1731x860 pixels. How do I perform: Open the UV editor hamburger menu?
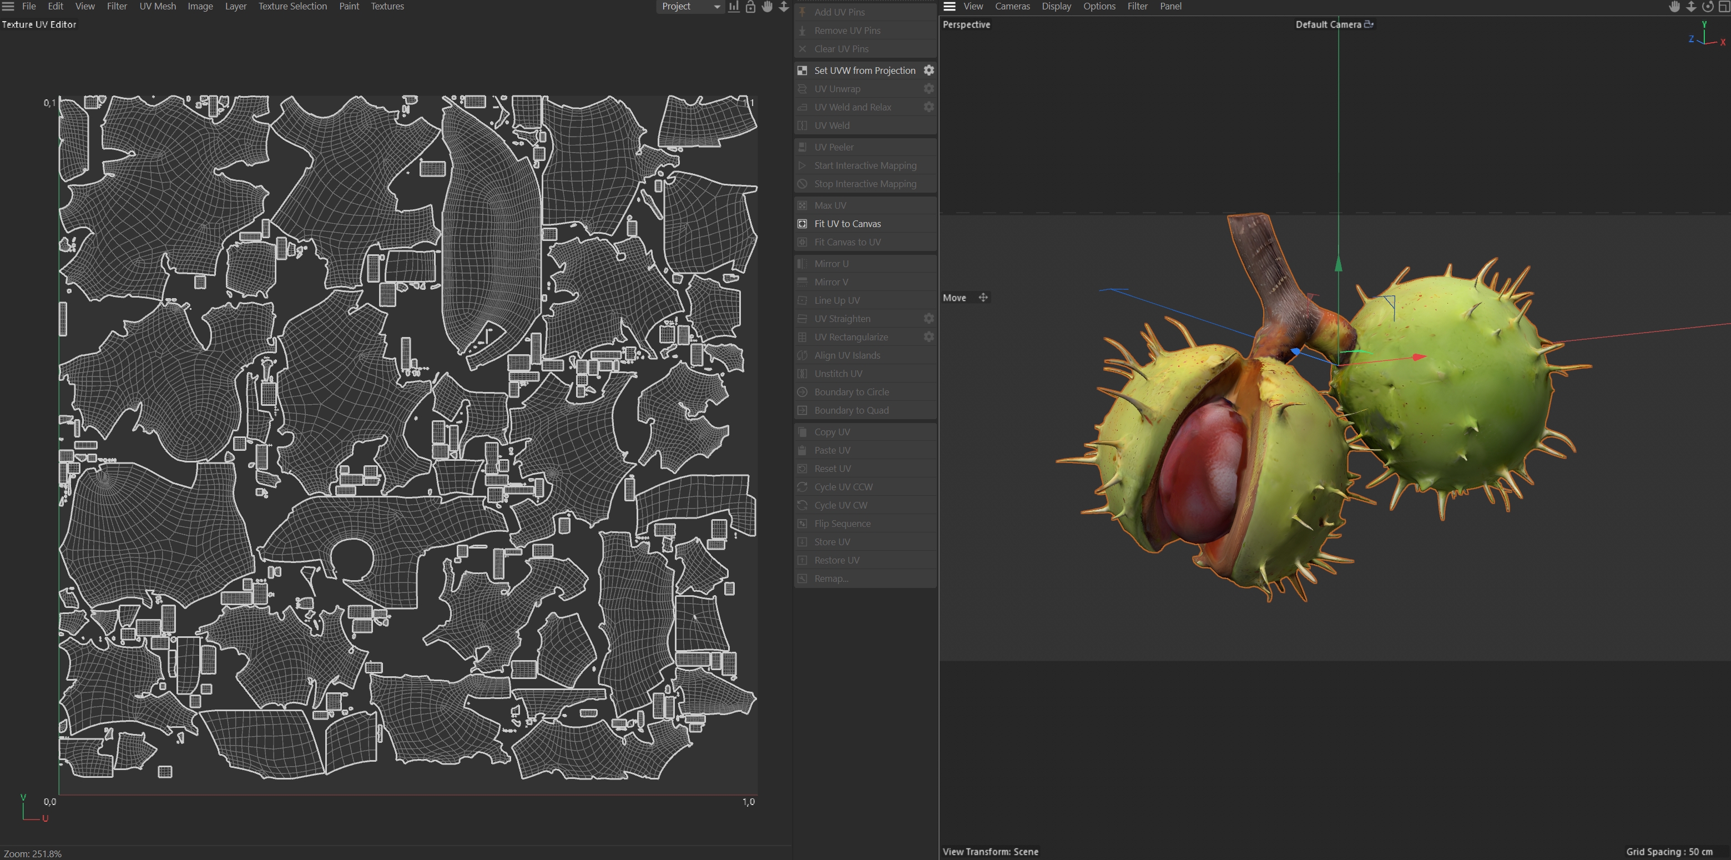click(x=8, y=6)
